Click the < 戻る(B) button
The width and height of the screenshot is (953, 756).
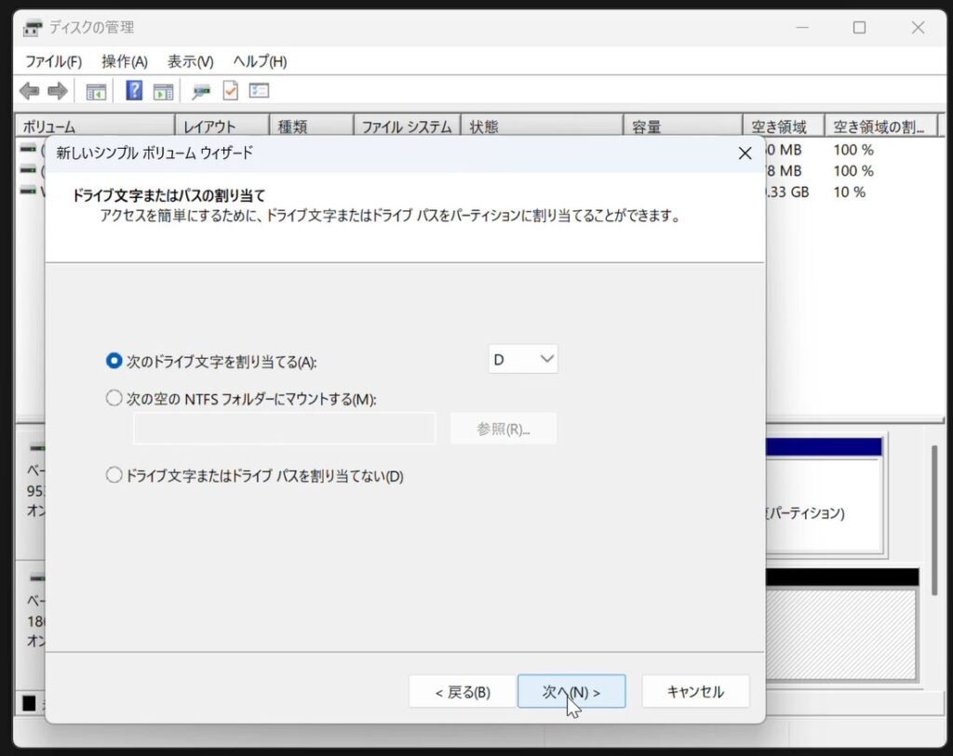click(463, 692)
